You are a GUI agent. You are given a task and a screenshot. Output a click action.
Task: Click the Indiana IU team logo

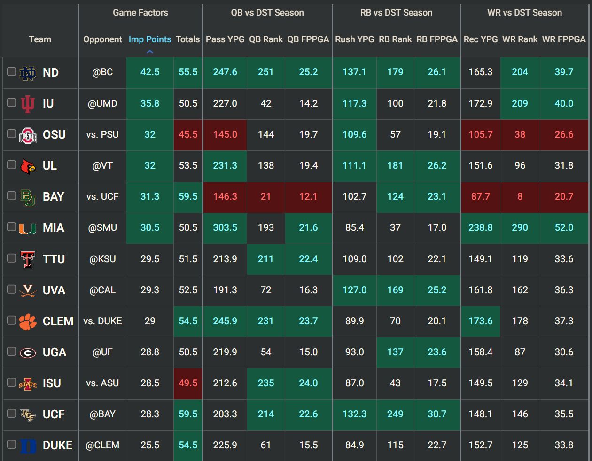[x=28, y=104]
